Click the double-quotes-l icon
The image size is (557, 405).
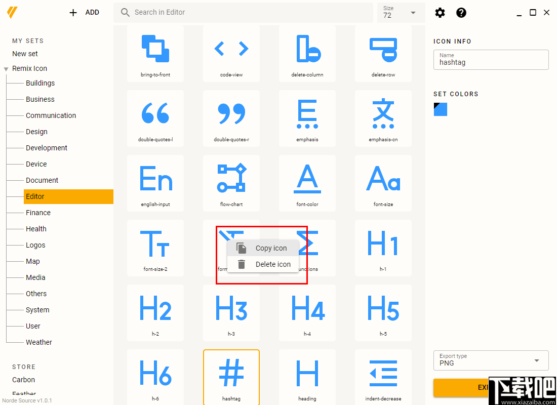155,113
